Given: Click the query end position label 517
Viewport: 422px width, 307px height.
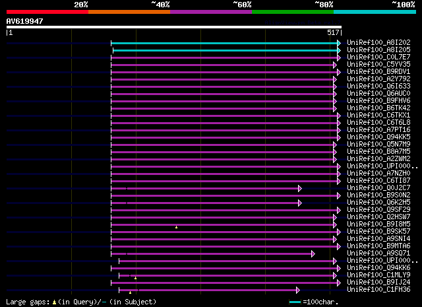Looking at the screenshot, I should tap(333, 32).
